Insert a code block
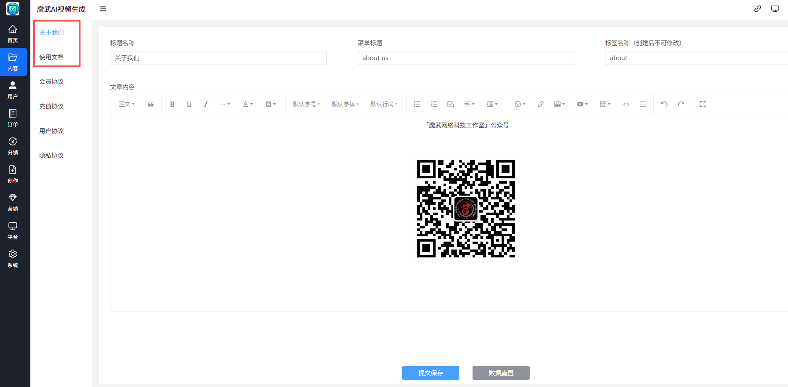The height and width of the screenshot is (387, 788). 626,104
